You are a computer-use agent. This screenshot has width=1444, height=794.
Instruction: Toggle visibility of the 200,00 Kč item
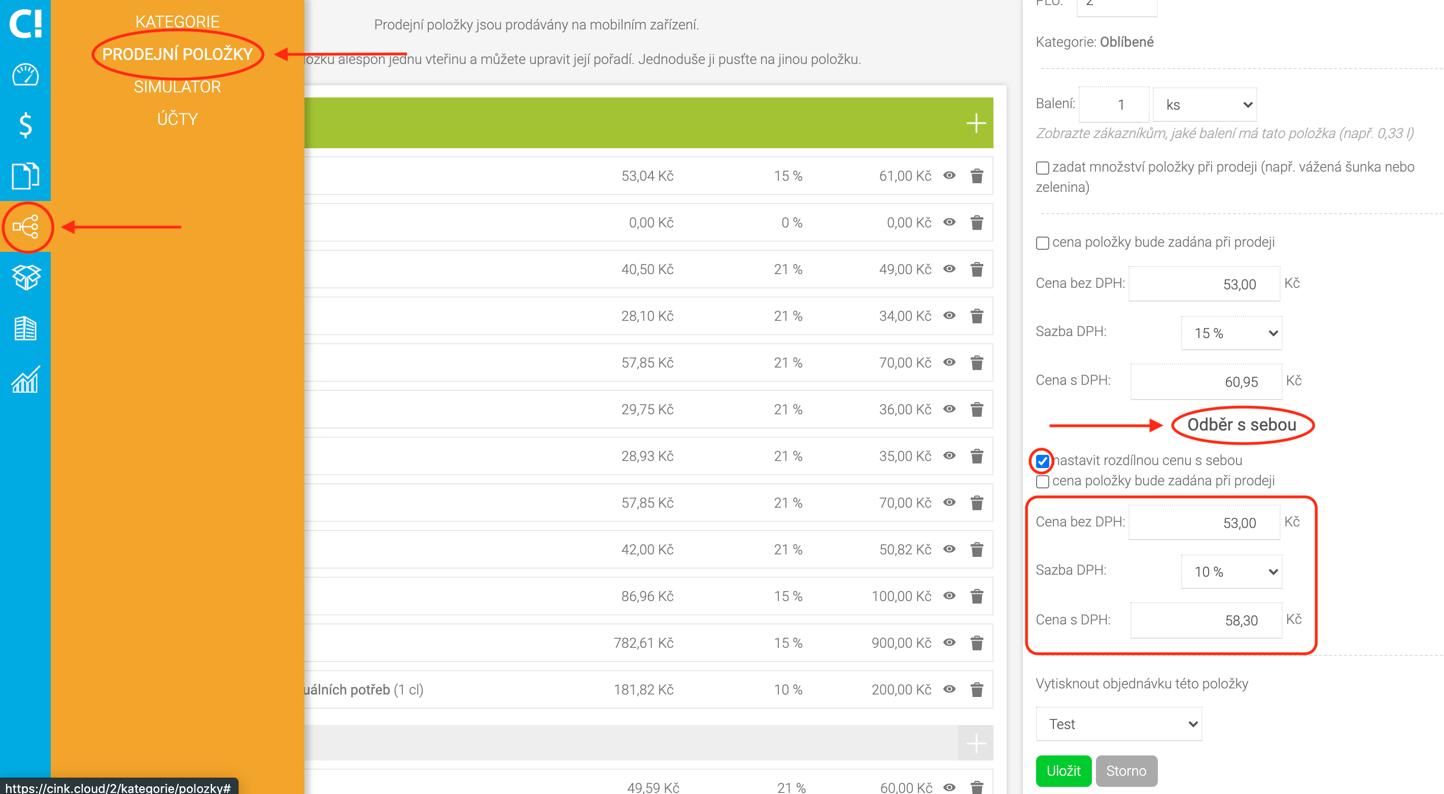coord(949,689)
